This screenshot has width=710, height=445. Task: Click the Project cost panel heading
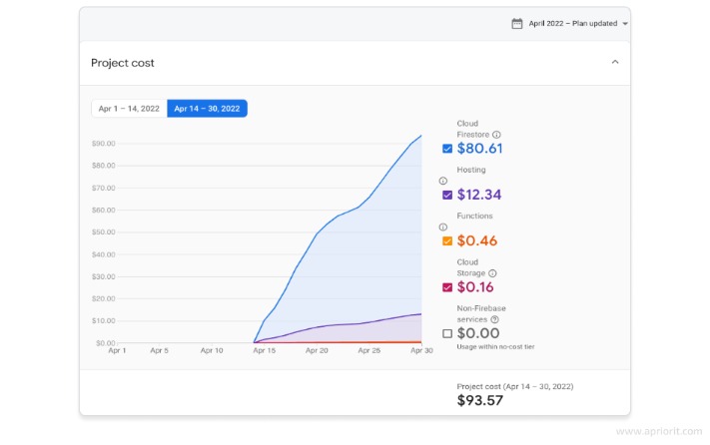pos(123,63)
